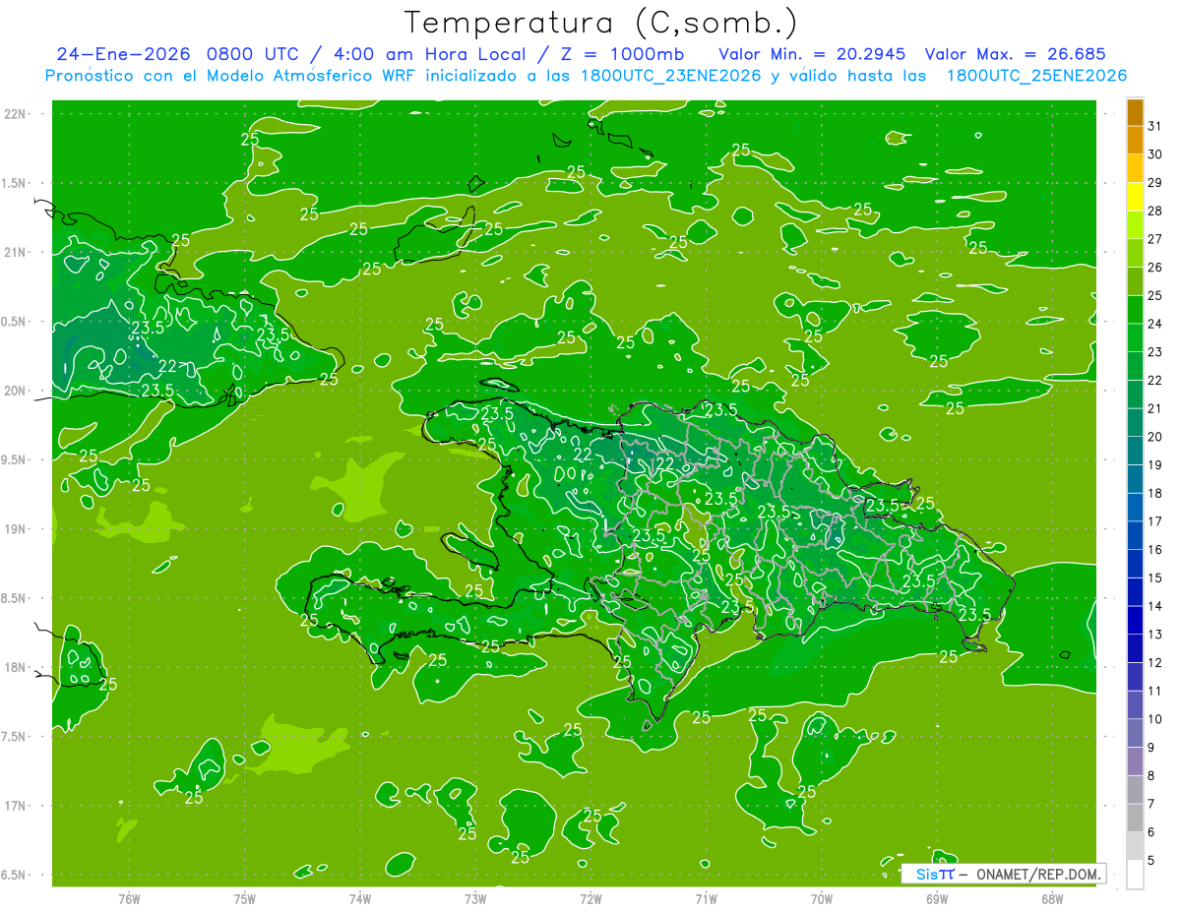The width and height of the screenshot is (1181, 912).
Task: Click the '75W' longitude axis label
Action: point(245,899)
